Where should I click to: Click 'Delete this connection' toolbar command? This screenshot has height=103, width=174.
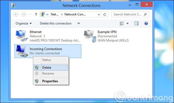tap(56, 23)
